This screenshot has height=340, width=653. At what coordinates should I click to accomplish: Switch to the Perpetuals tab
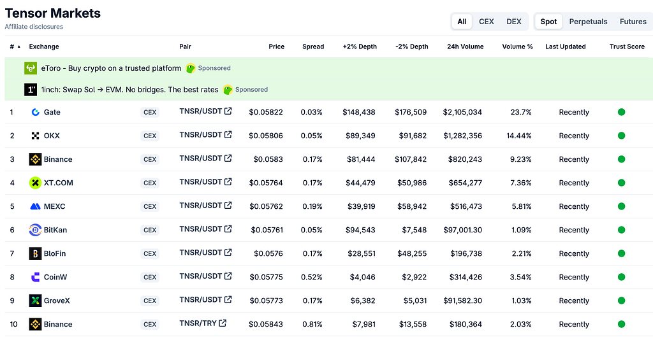point(588,22)
